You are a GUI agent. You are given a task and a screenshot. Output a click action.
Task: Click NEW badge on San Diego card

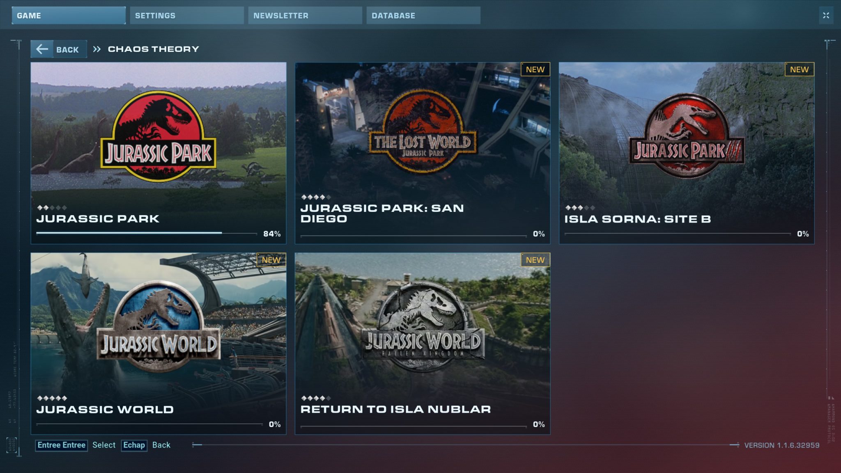click(535, 69)
